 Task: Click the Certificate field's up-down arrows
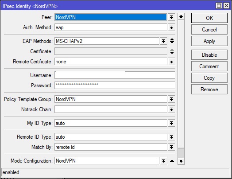click(x=172, y=51)
